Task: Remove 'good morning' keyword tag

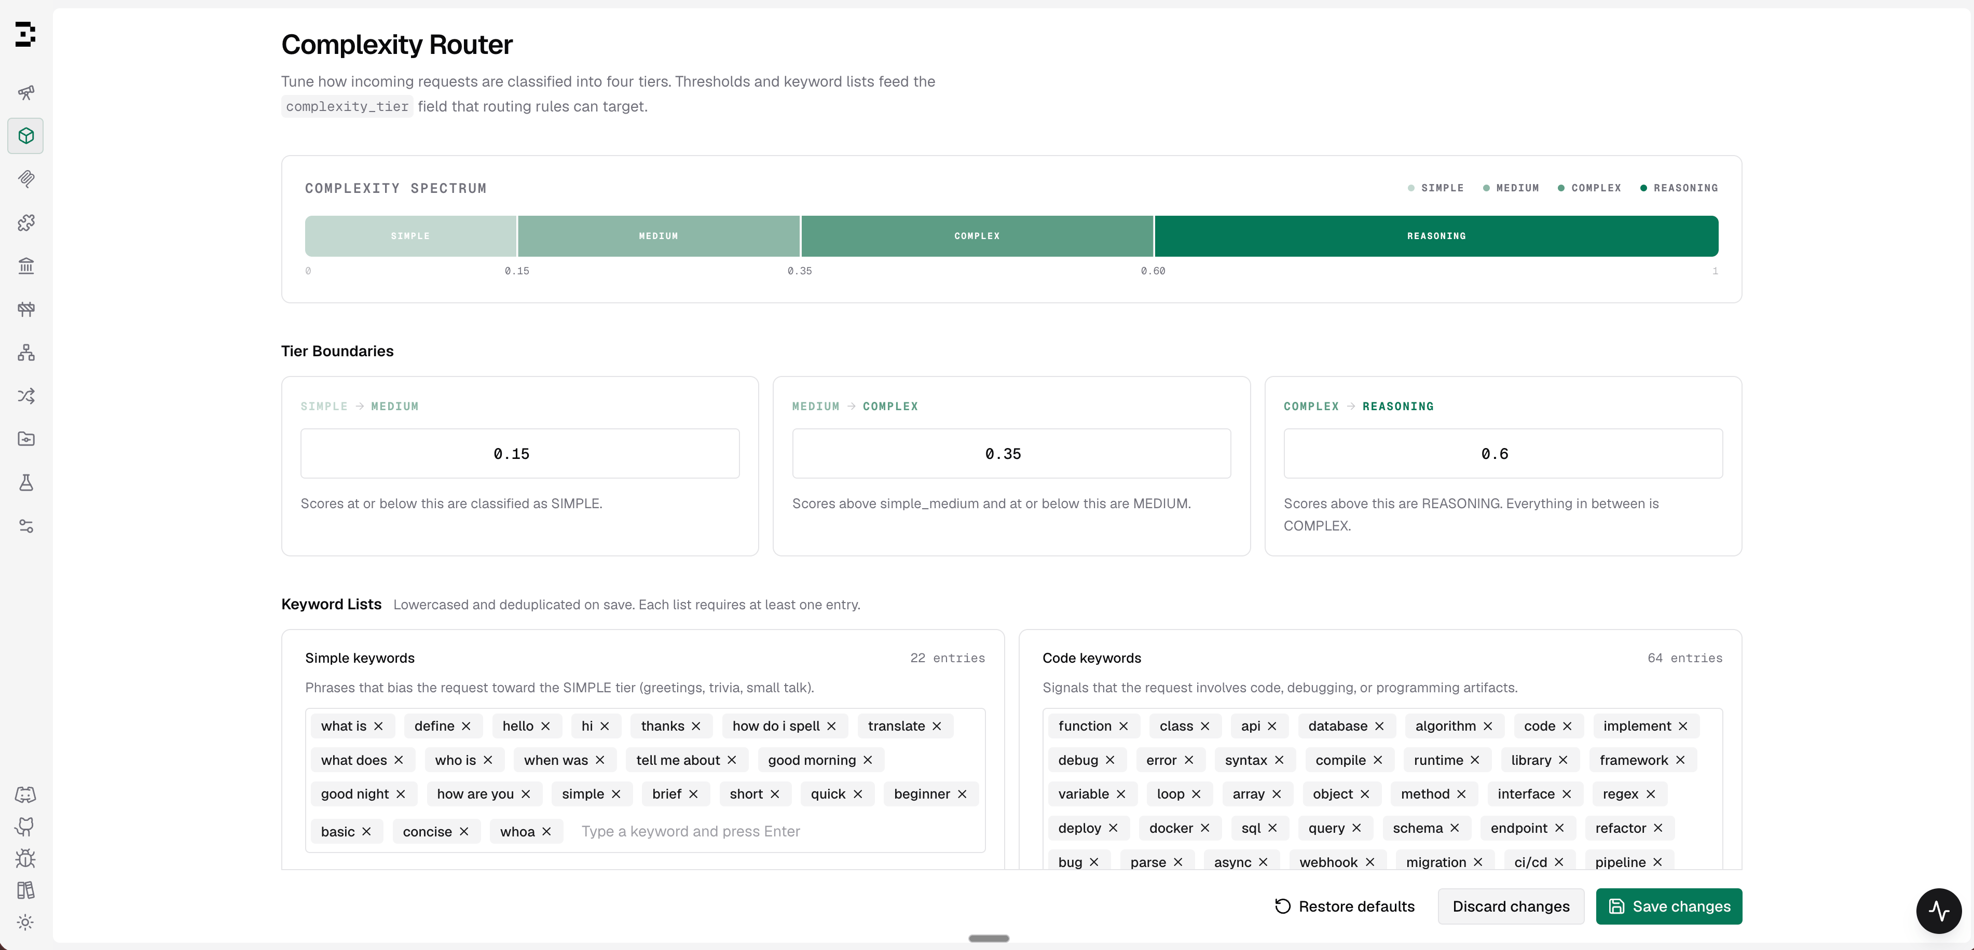Action: point(868,760)
